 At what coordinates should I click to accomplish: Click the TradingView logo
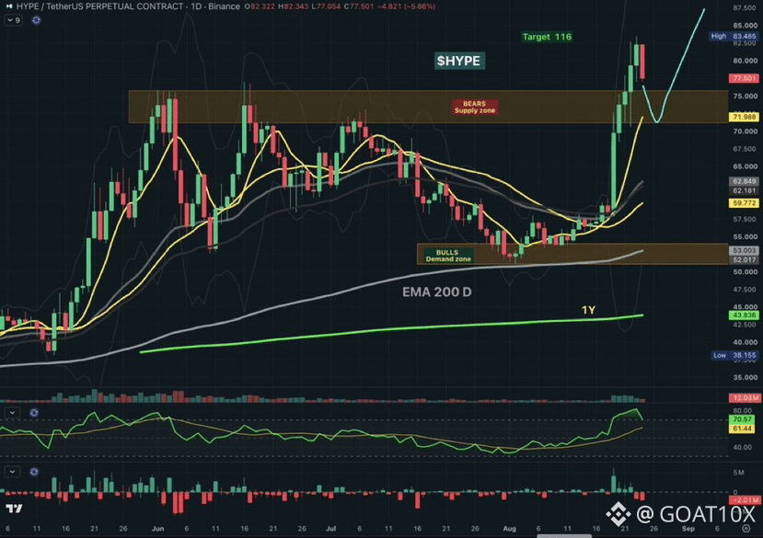14,509
